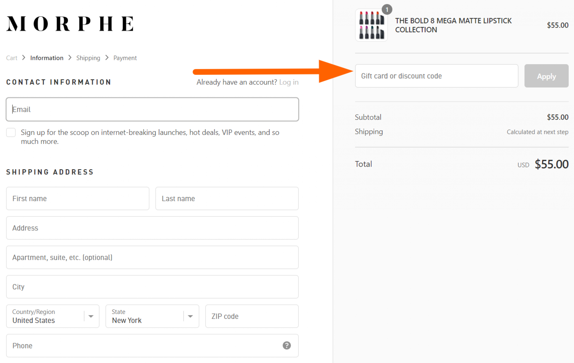Click 'Calculated at next step' shipping text
This screenshot has width=574, height=363.
pyautogui.click(x=537, y=132)
